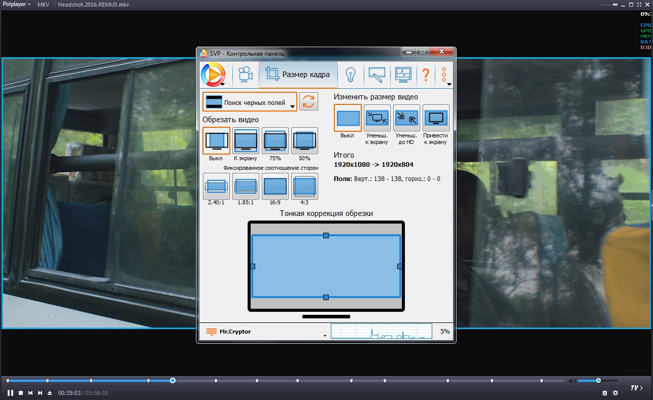Screen dimensions: 653x400
Task: Open the SVP logo main menu
Action: click(x=213, y=75)
